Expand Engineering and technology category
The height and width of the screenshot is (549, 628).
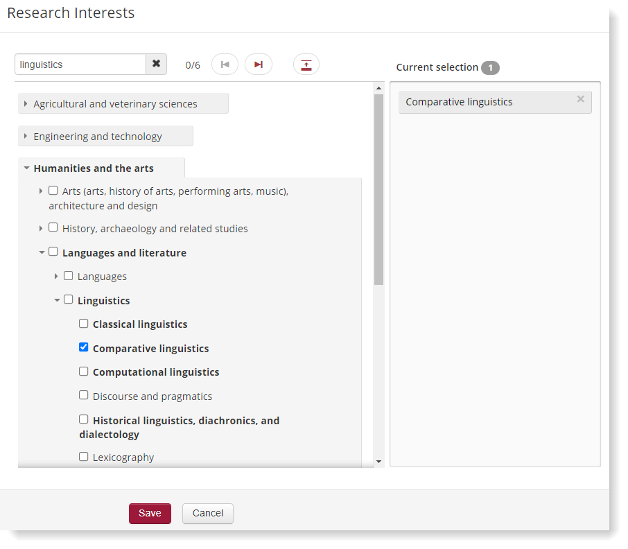tap(26, 137)
